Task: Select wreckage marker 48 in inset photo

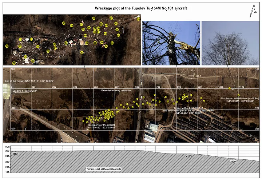Action: click(x=94, y=19)
